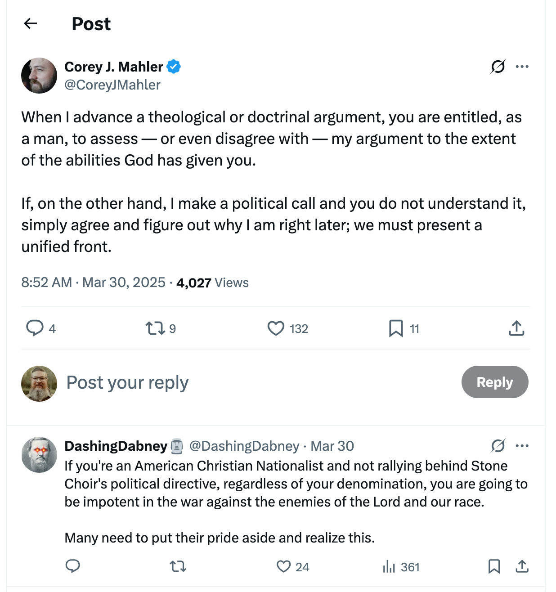Click the Grok icon on DashingDabney's reply
This screenshot has height=592, width=556.
coord(498,446)
